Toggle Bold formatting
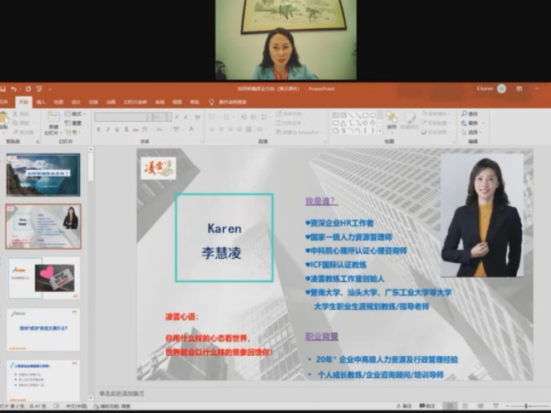Viewport: 551px width, 413px height. pos(99,129)
